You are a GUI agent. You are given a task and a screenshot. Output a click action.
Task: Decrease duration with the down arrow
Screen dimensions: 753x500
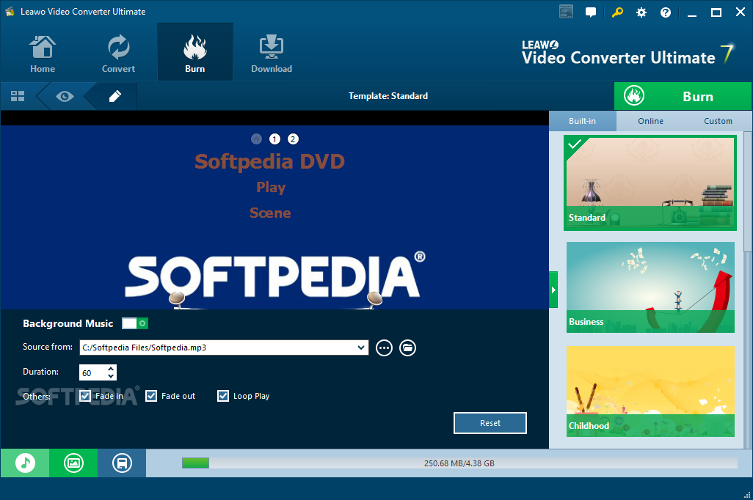point(111,377)
